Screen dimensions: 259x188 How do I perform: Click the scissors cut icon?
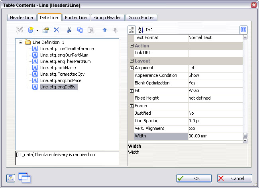[69, 30]
